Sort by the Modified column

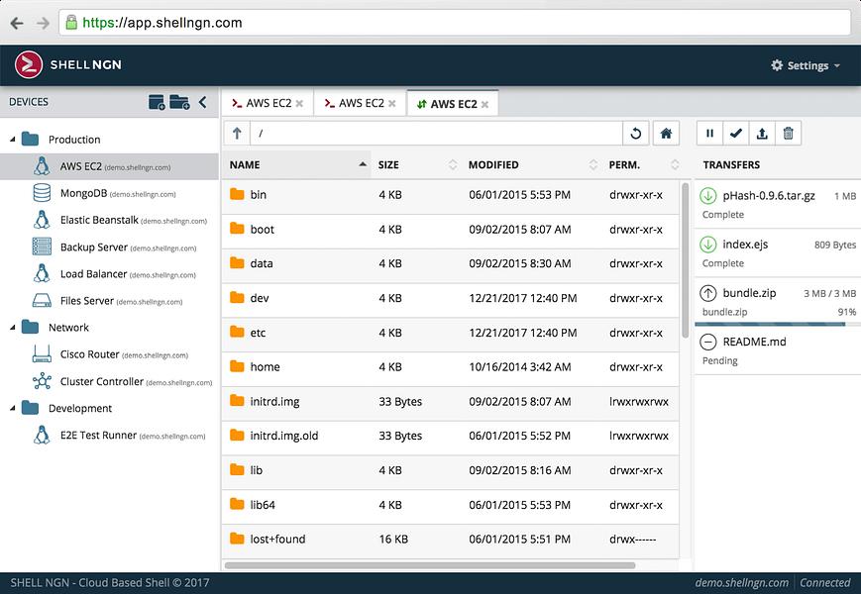(531, 164)
